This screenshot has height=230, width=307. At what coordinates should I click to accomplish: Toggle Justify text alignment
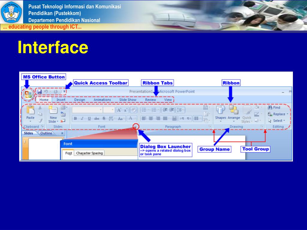pyautogui.click(x=165, y=119)
